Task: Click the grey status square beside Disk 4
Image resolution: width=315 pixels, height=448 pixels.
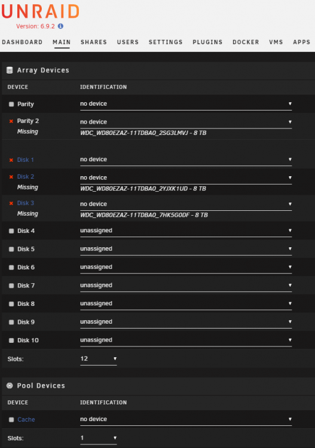Action: 11,231
